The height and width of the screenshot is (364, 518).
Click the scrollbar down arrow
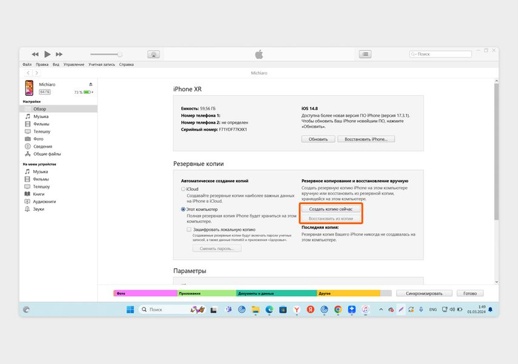[496, 282]
